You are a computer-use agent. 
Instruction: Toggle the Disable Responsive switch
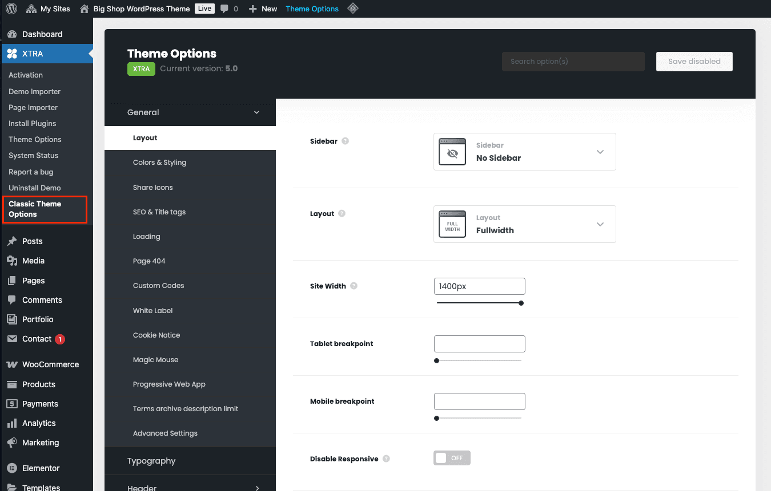[x=452, y=458]
